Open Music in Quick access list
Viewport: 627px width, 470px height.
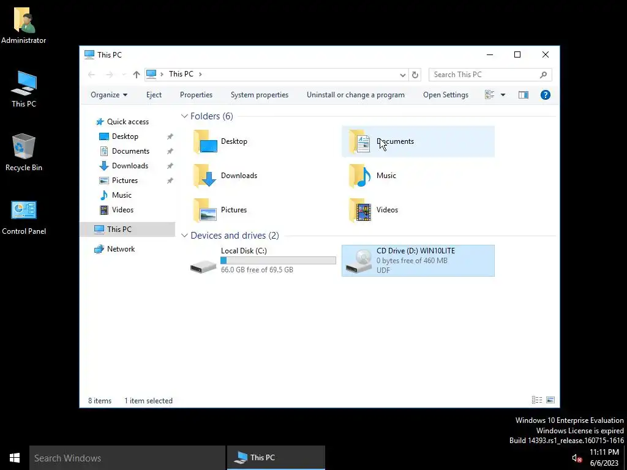pos(122,195)
